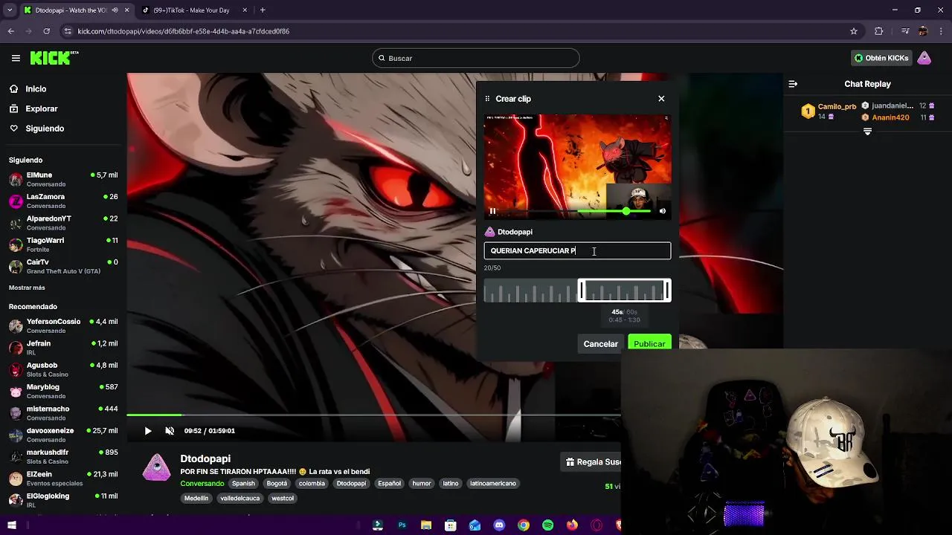Viewport: 952px width, 535px height.
Task: Open TiagoWarri channel
Action: click(63, 244)
